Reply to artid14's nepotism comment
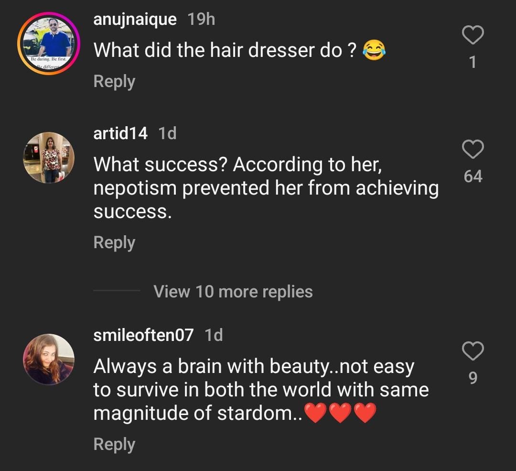This screenshot has width=516, height=471. pyautogui.click(x=114, y=242)
